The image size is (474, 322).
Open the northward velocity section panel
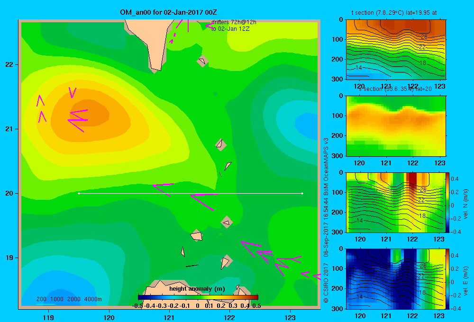[396, 202]
